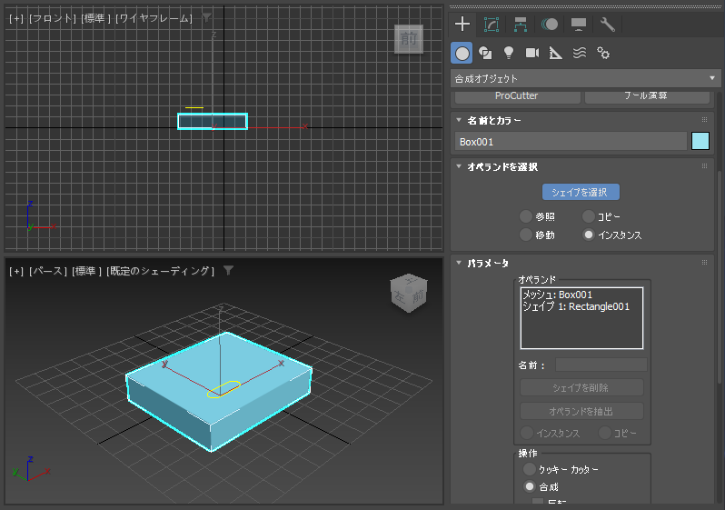Viewport: 725px width, 510px height.
Task: Select the 合成 operation radio
Action: [530, 486]
